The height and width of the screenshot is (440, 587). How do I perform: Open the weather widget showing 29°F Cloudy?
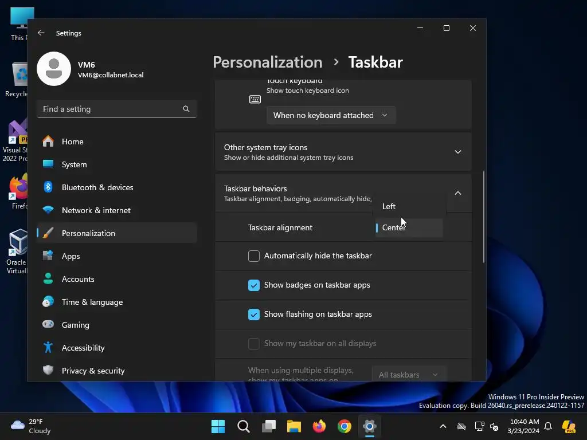(31, 426)
